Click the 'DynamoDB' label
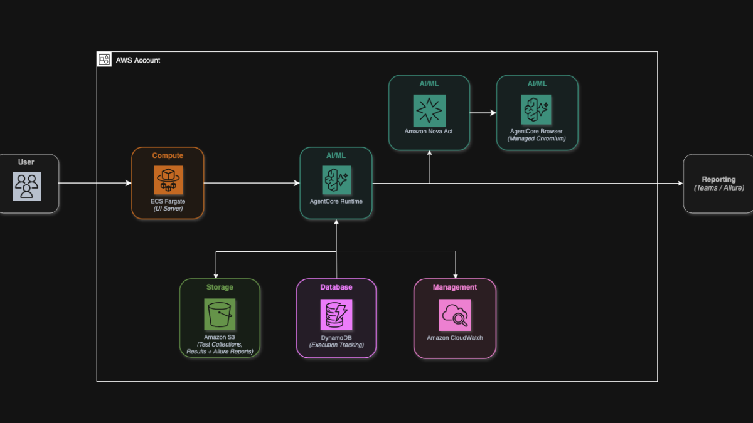The height and width of the screenshot is (423, 753). (x=336, y=337)
